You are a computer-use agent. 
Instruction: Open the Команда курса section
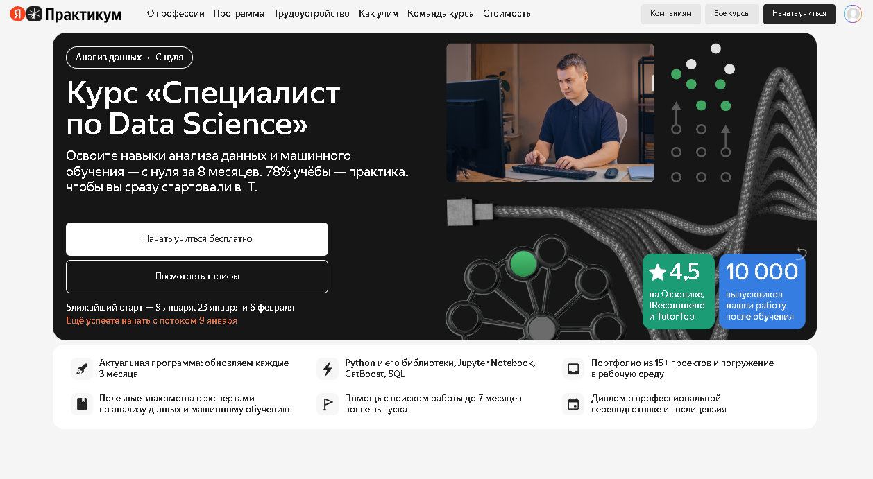(441, 14)
